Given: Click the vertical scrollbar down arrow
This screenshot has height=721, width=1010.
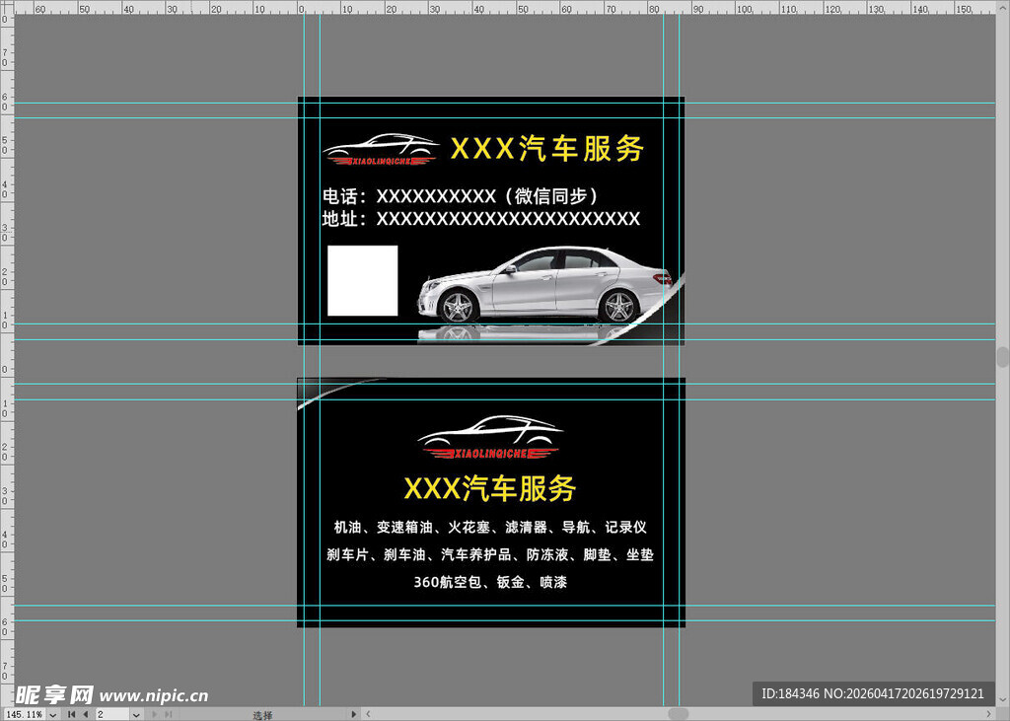Looking at the screenshot, I should [1003, 698].
